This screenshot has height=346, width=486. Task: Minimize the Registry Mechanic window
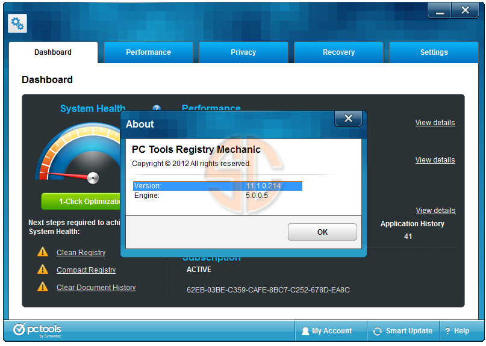(440, 11)
